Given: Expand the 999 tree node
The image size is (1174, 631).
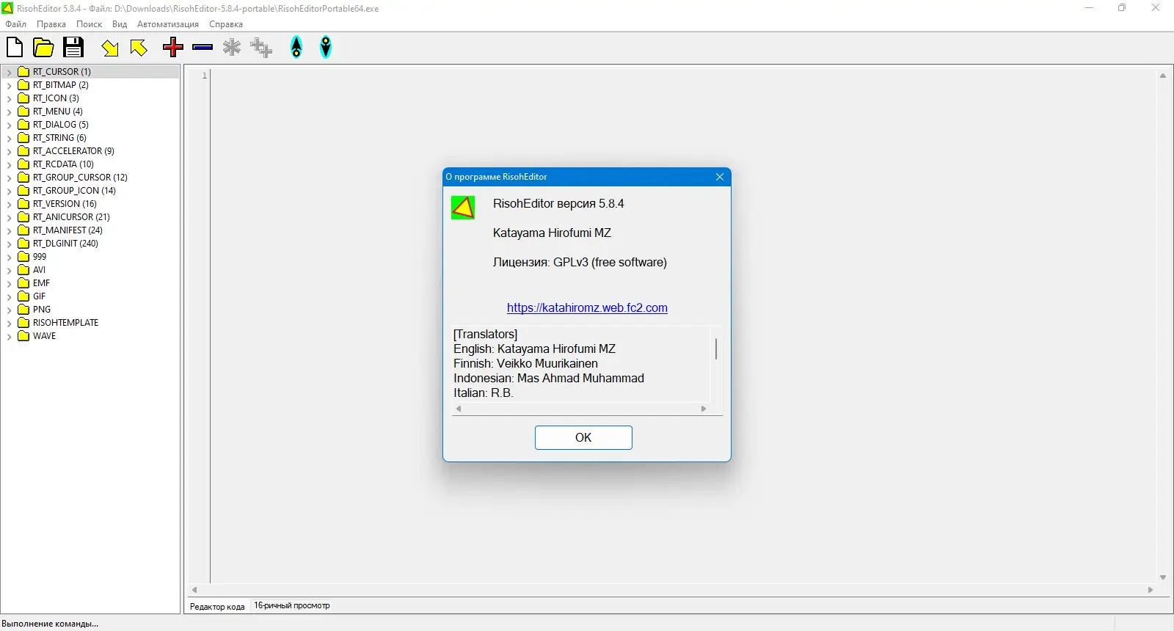Looking at the screenshot, I should 9,257.
